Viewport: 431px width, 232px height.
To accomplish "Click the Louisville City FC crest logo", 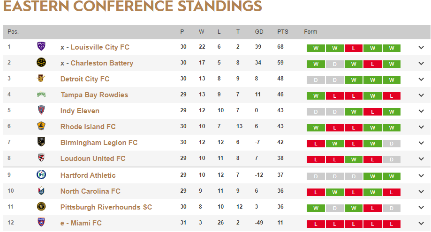I will tap(41, 47).
